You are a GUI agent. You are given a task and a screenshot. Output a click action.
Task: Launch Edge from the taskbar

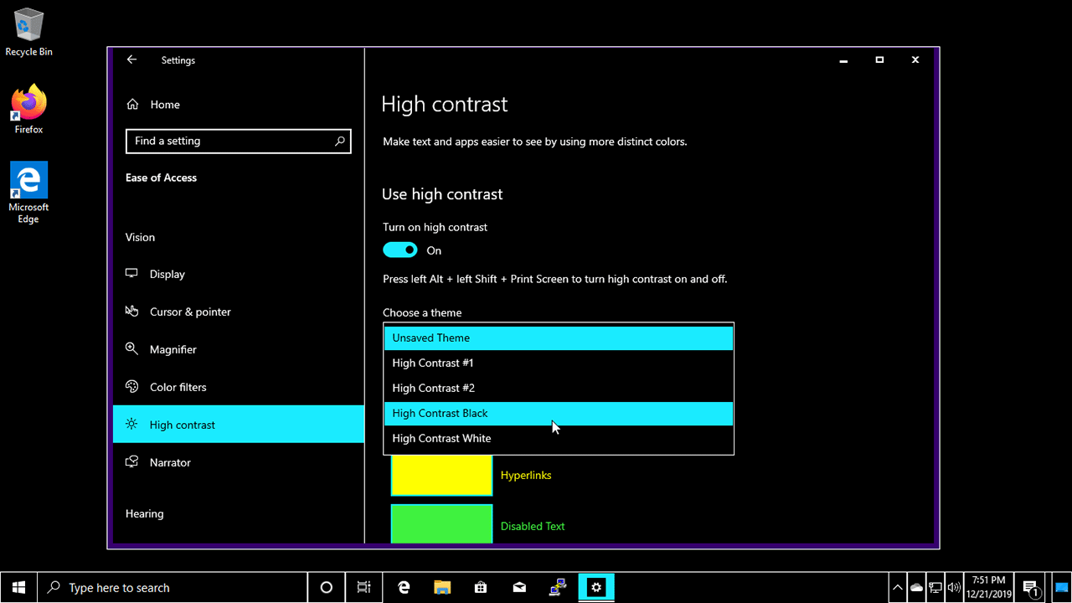click(404, 588)
